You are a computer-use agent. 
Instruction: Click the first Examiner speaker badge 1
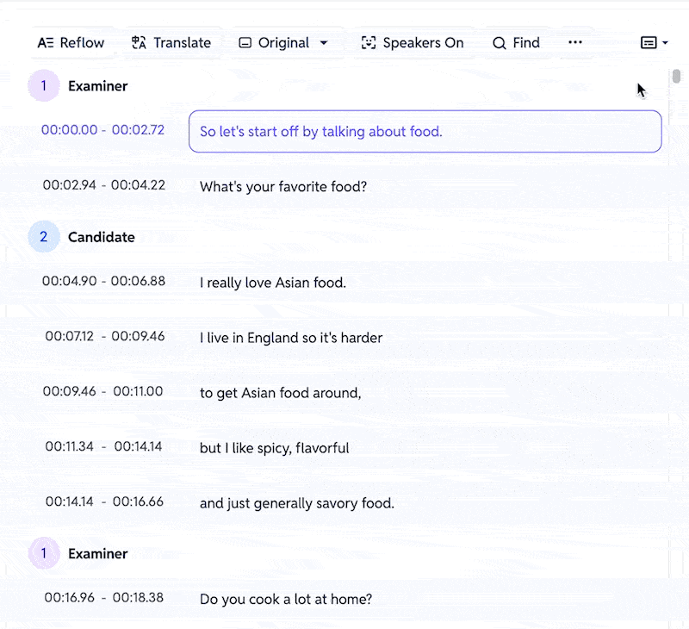tap(44, 85)
